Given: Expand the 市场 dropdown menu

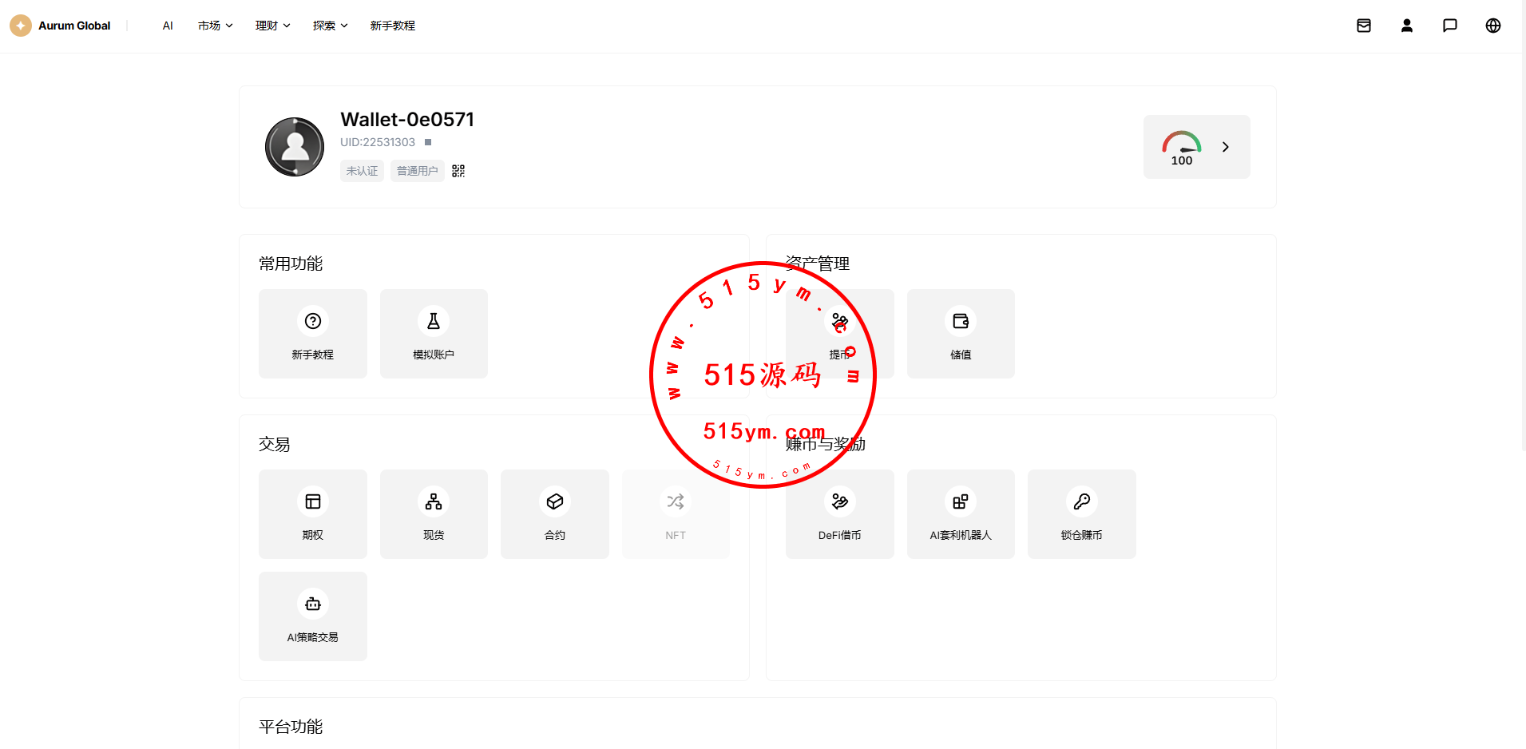Looking at the screenshot, I should pyautogui.click(x=216, y=26).
